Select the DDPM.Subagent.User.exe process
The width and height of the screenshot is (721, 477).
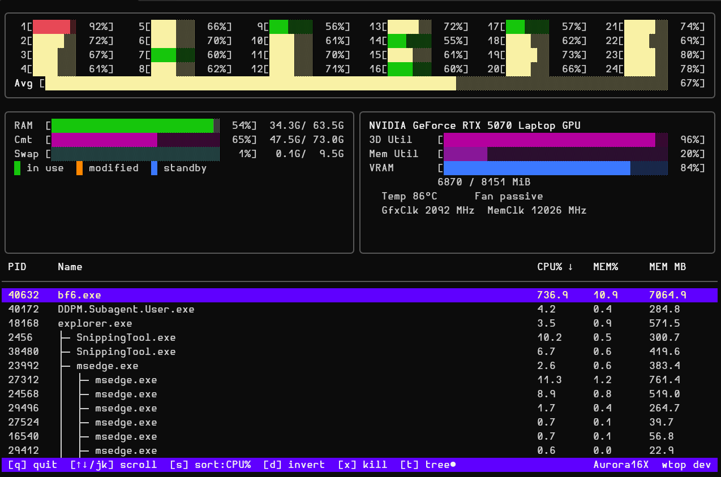[360, 309]
